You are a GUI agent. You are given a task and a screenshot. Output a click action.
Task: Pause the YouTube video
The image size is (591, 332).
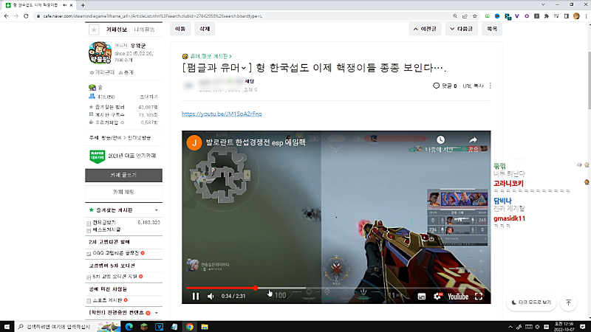196,297
